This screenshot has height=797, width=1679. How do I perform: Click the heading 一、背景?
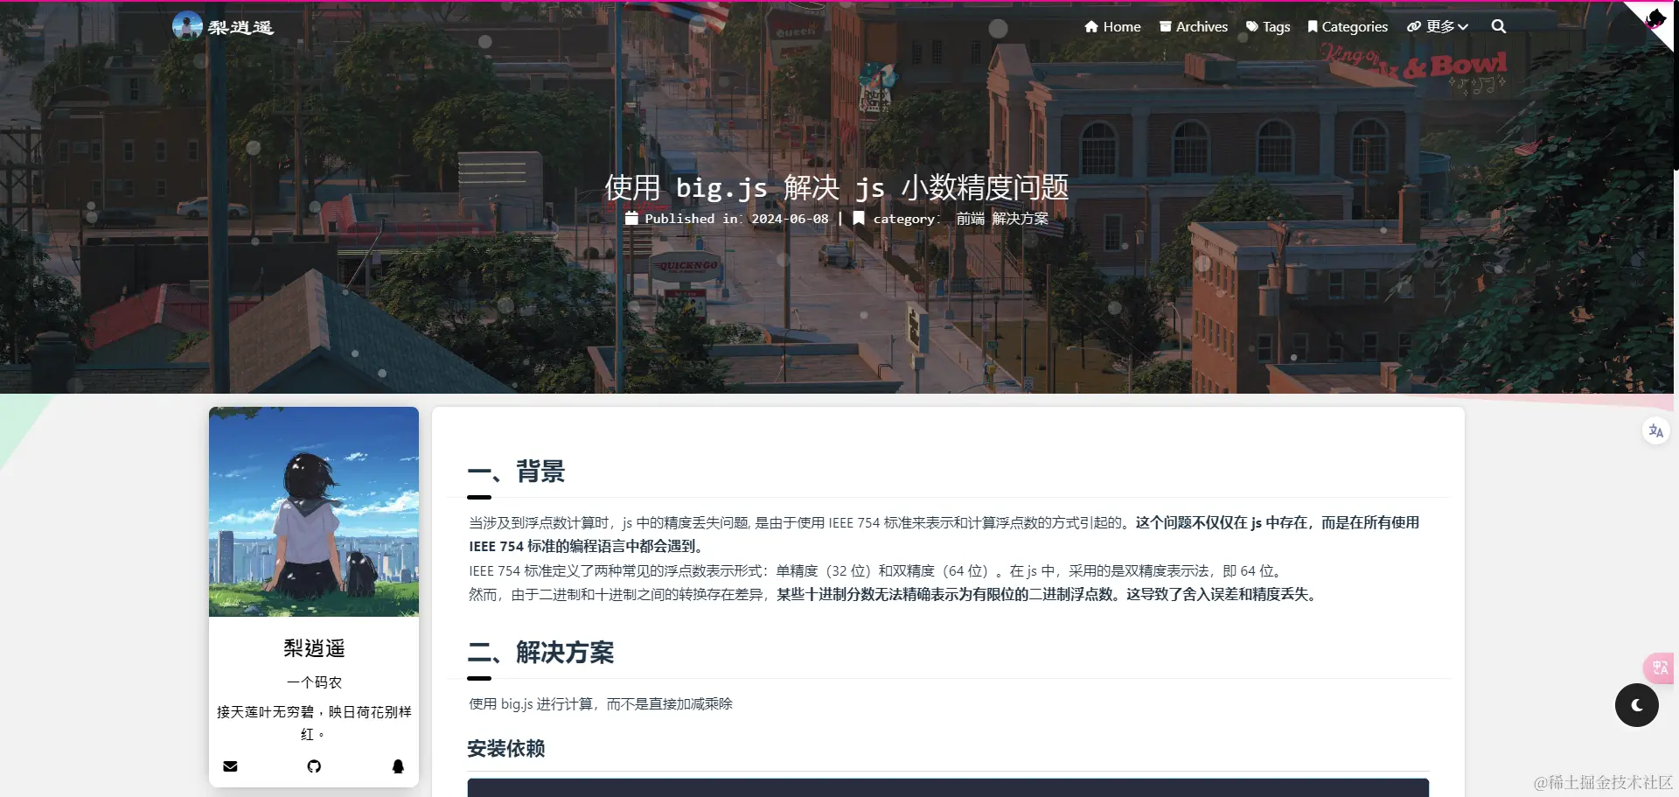(x=516, y=472)
